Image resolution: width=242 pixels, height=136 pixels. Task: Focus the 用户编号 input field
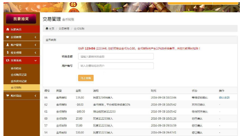click(x=116, y=66)
